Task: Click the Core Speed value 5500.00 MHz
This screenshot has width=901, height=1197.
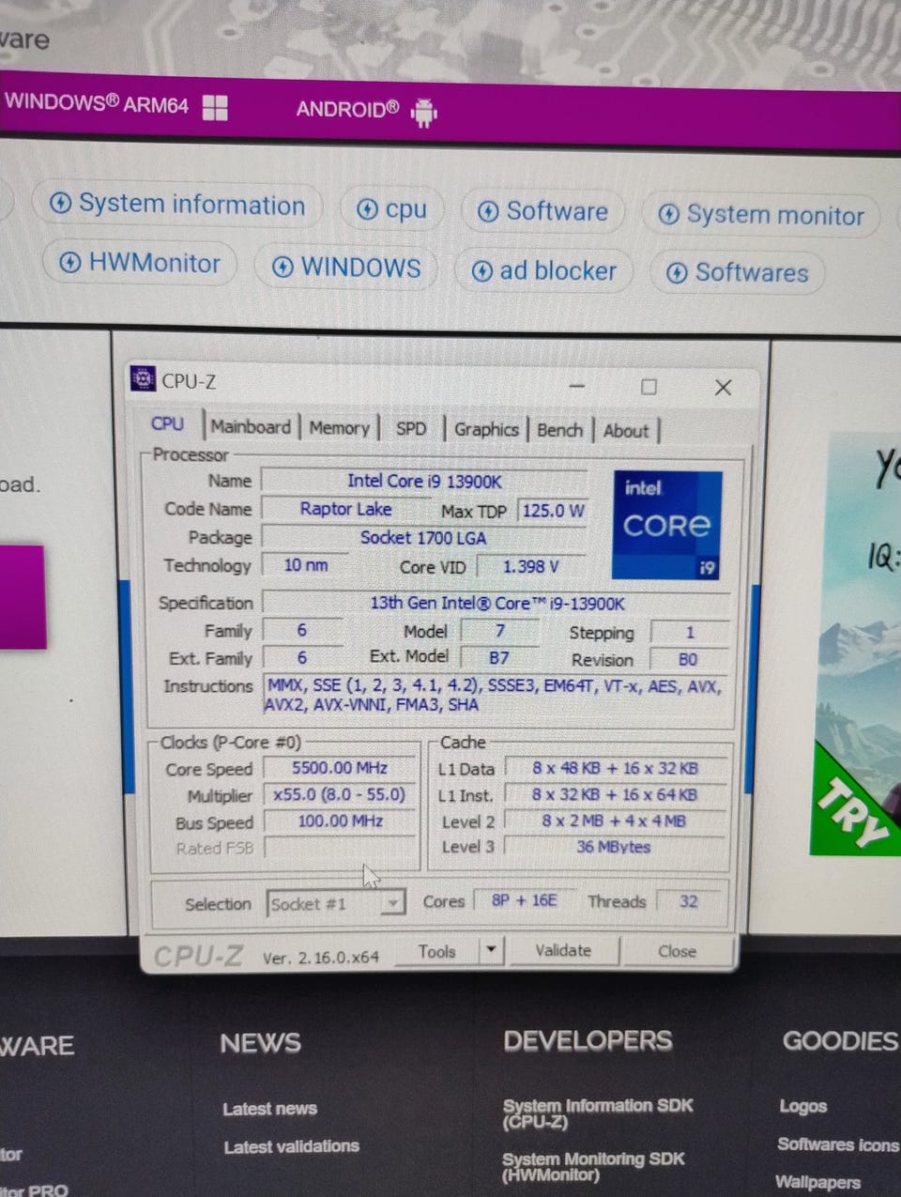Action: point(339,767)
